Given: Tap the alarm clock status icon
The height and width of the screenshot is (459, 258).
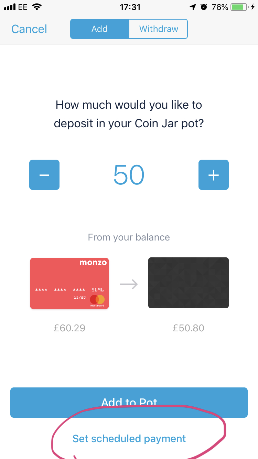Looking at the screenshot, I should (204, 7).
